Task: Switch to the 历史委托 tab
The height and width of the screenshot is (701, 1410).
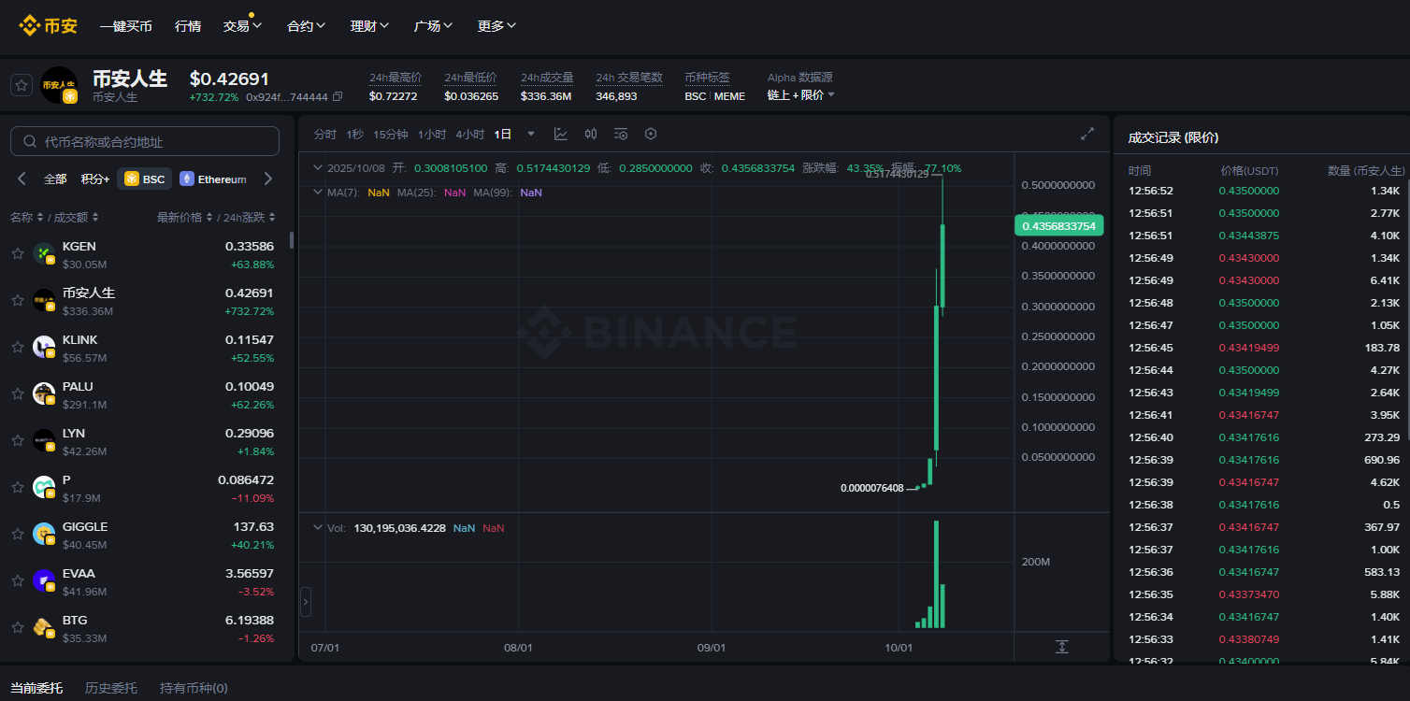Action: pos(110,688)
